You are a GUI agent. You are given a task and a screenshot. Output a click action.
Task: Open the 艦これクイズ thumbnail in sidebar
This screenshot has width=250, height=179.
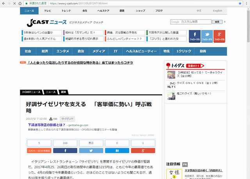click(170, 93)
